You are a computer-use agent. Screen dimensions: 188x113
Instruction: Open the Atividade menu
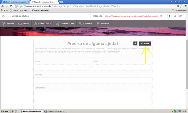tap(85, 24)
